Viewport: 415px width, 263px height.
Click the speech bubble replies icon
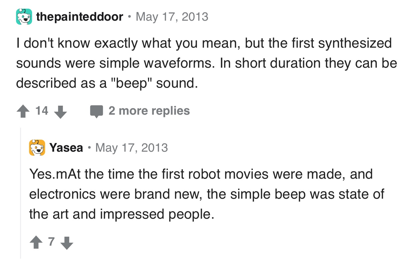click(97, 111)
